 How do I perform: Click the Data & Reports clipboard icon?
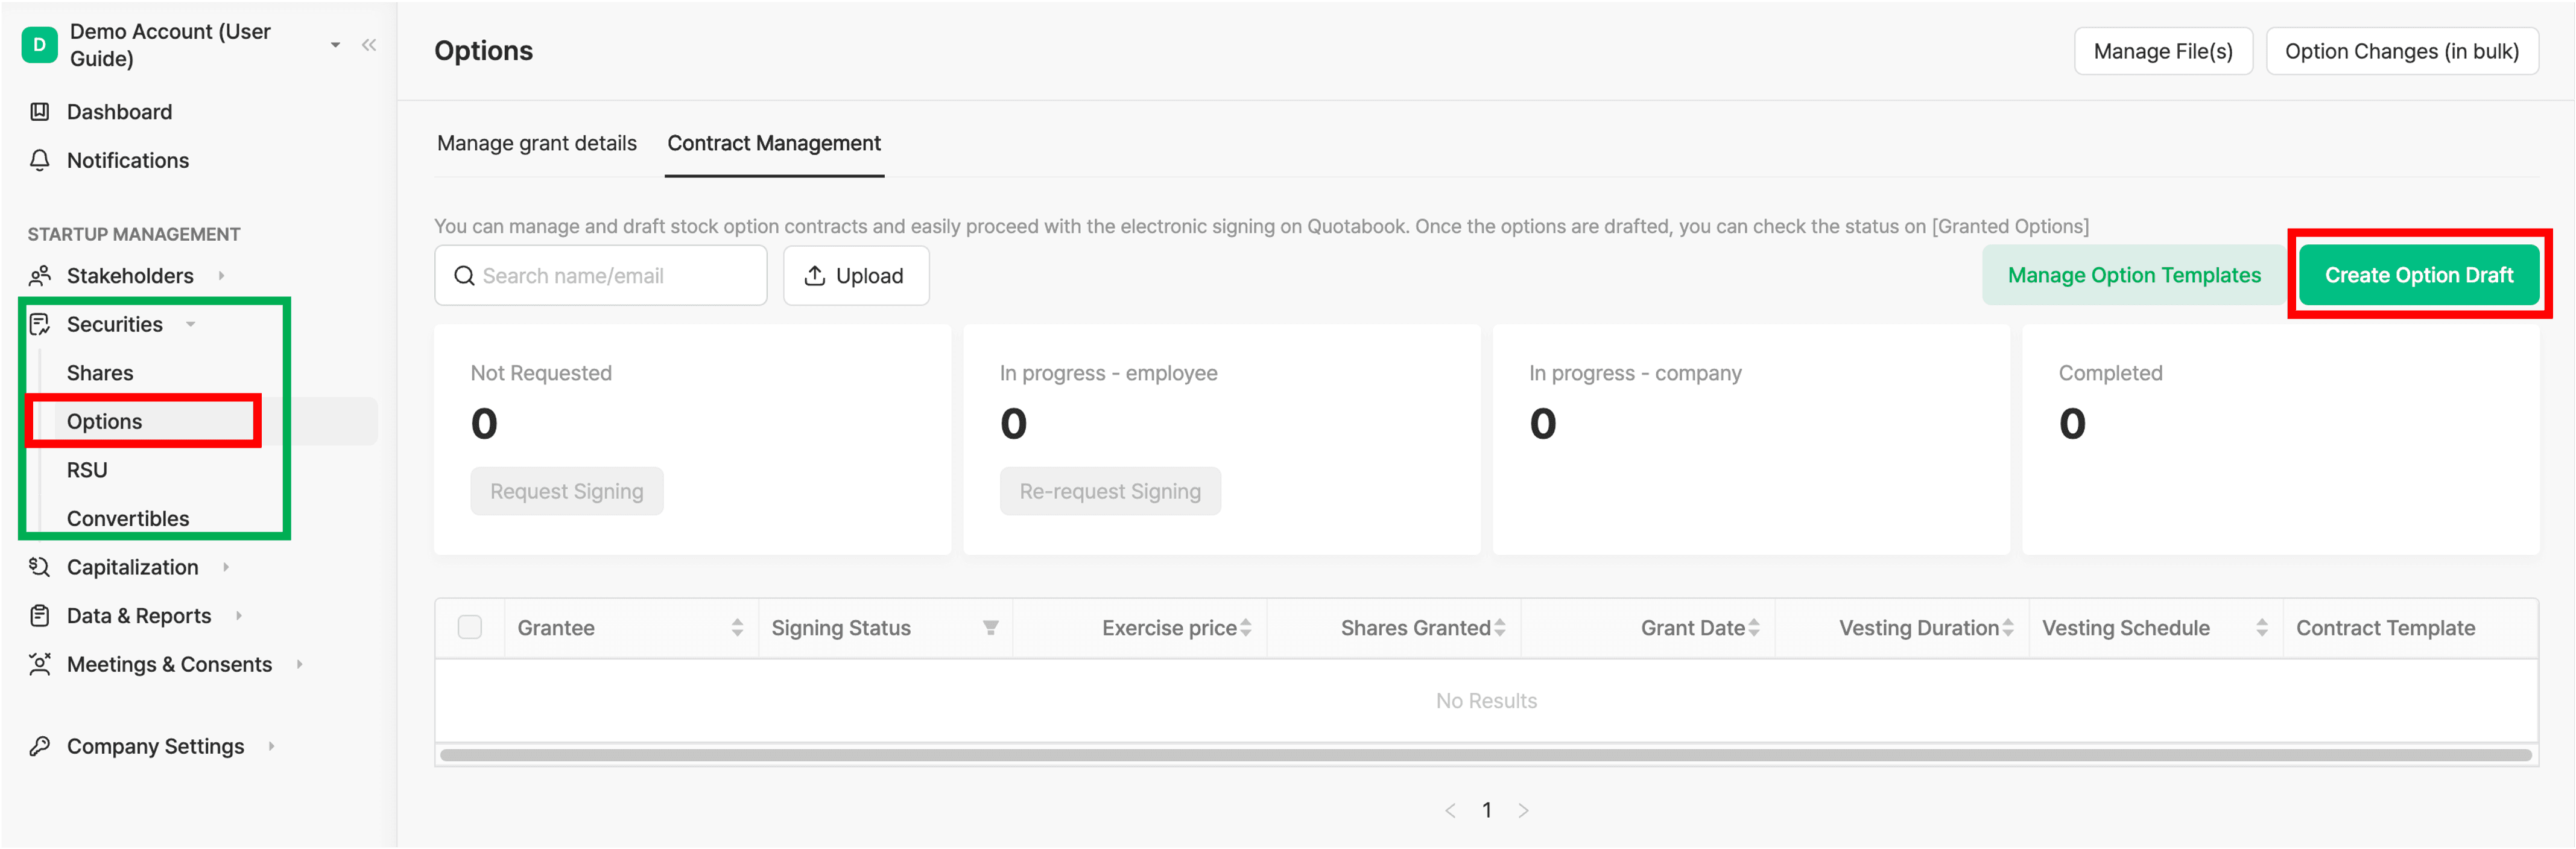[40, 615]
